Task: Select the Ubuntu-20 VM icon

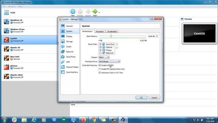Action: [6, 49]
